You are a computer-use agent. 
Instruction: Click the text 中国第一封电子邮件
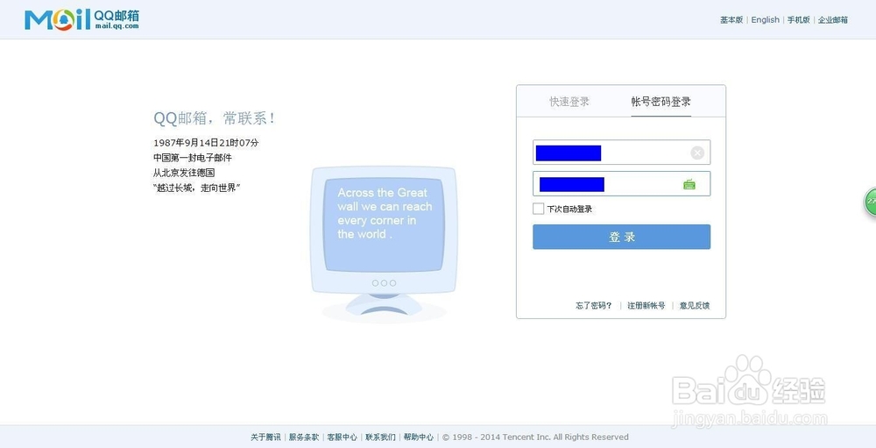pos(193,158)
